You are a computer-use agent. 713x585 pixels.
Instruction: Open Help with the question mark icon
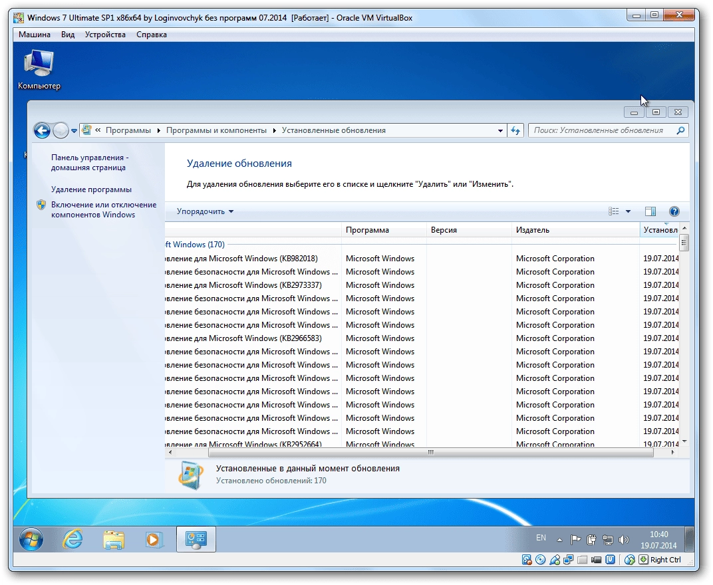[x=674, y=211]
